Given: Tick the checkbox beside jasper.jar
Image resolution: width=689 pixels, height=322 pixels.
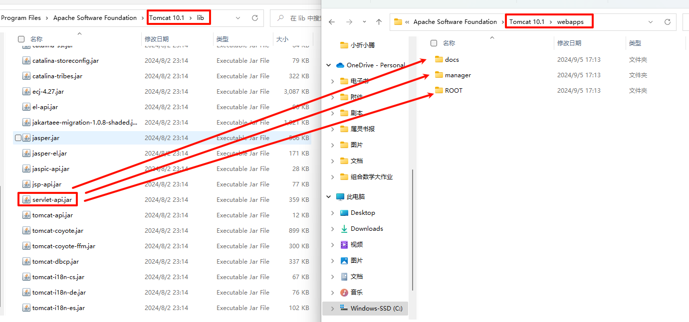Looking at the screenshot, I should [18, 138].
